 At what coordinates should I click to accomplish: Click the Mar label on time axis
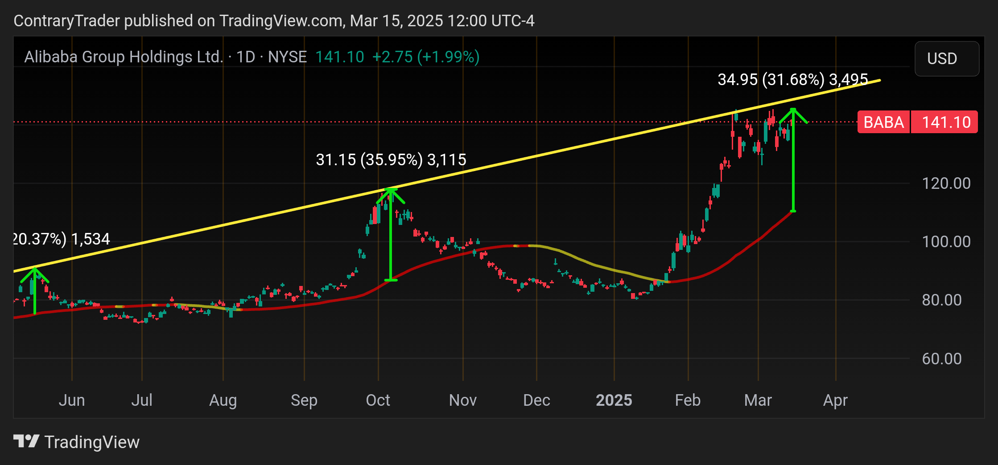(758, 400)
